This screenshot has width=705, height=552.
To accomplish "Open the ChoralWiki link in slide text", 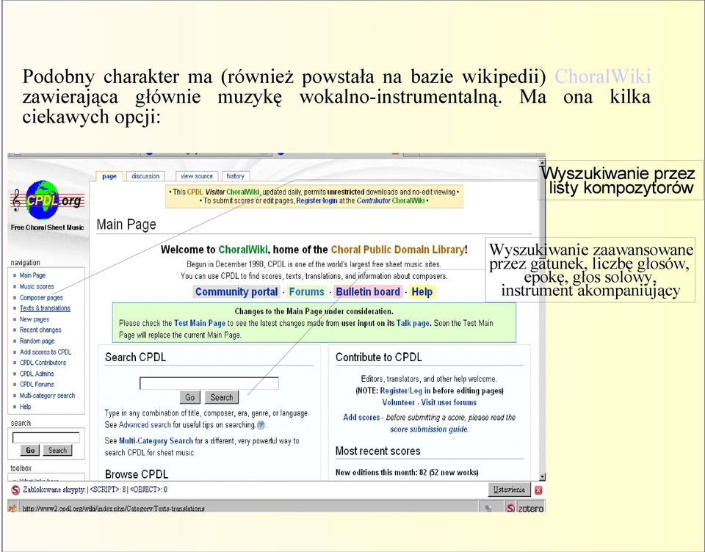I will 602,76.
